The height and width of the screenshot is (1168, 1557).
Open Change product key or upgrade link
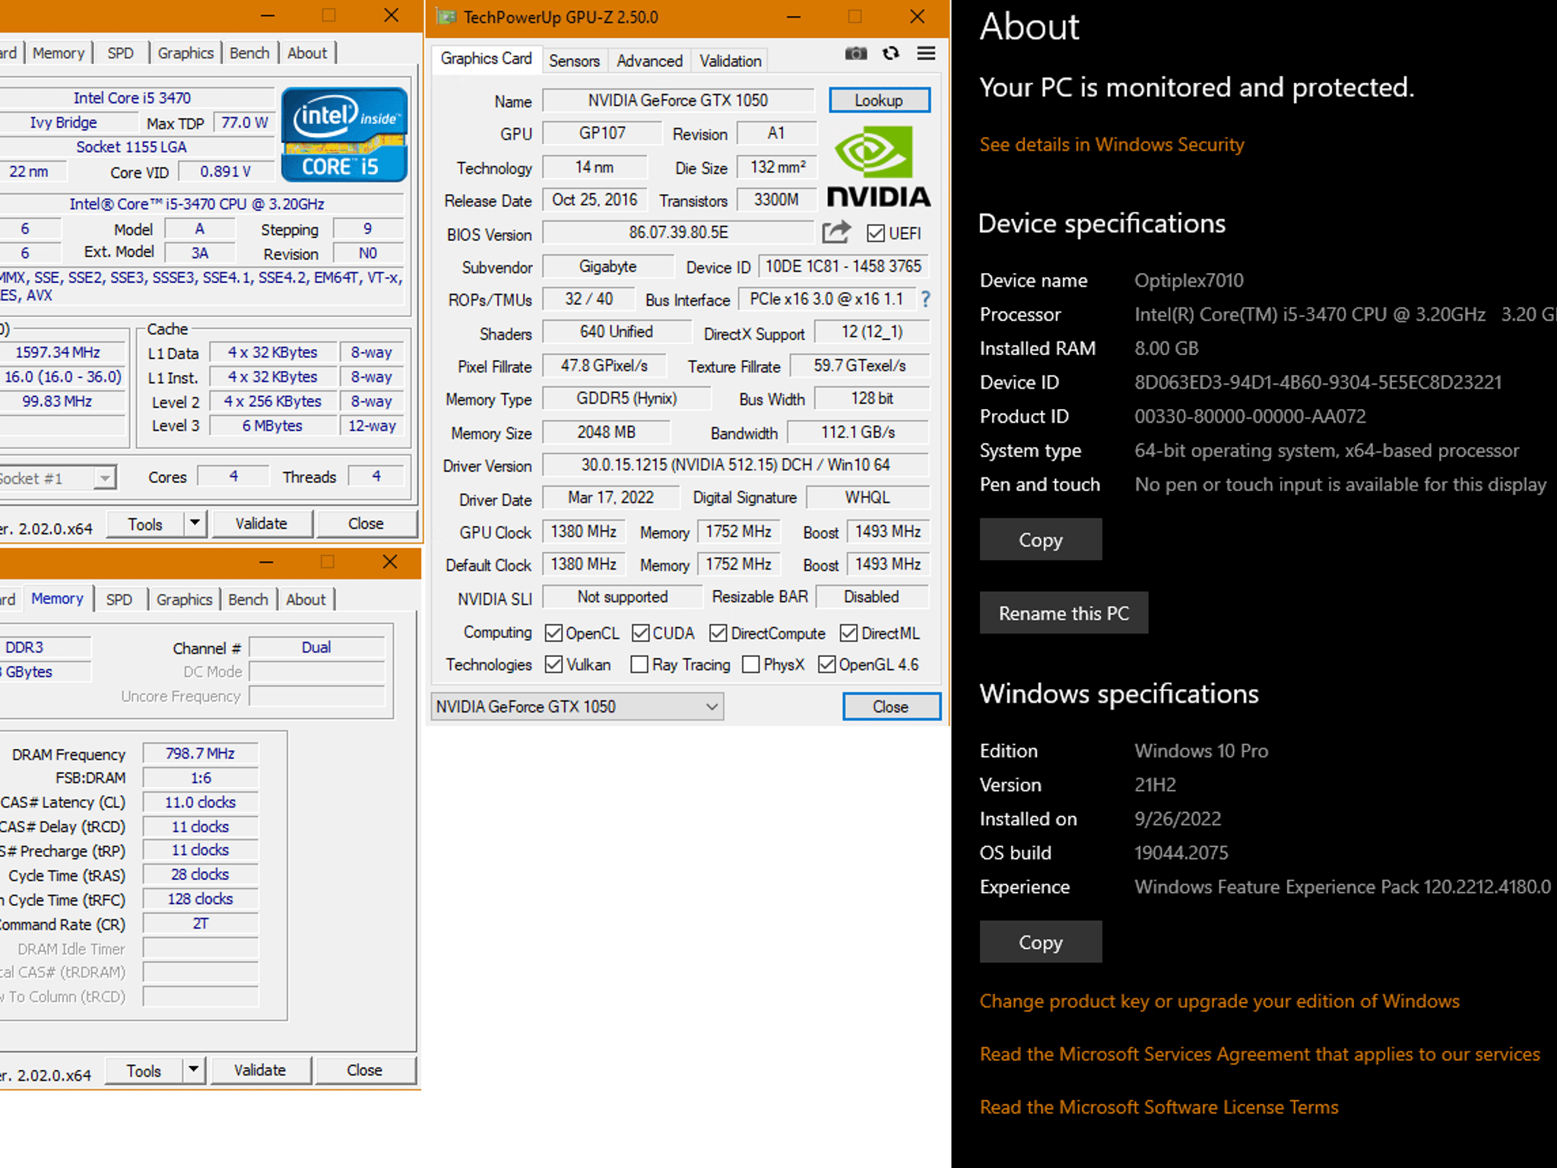(x=1219, y=1001)
